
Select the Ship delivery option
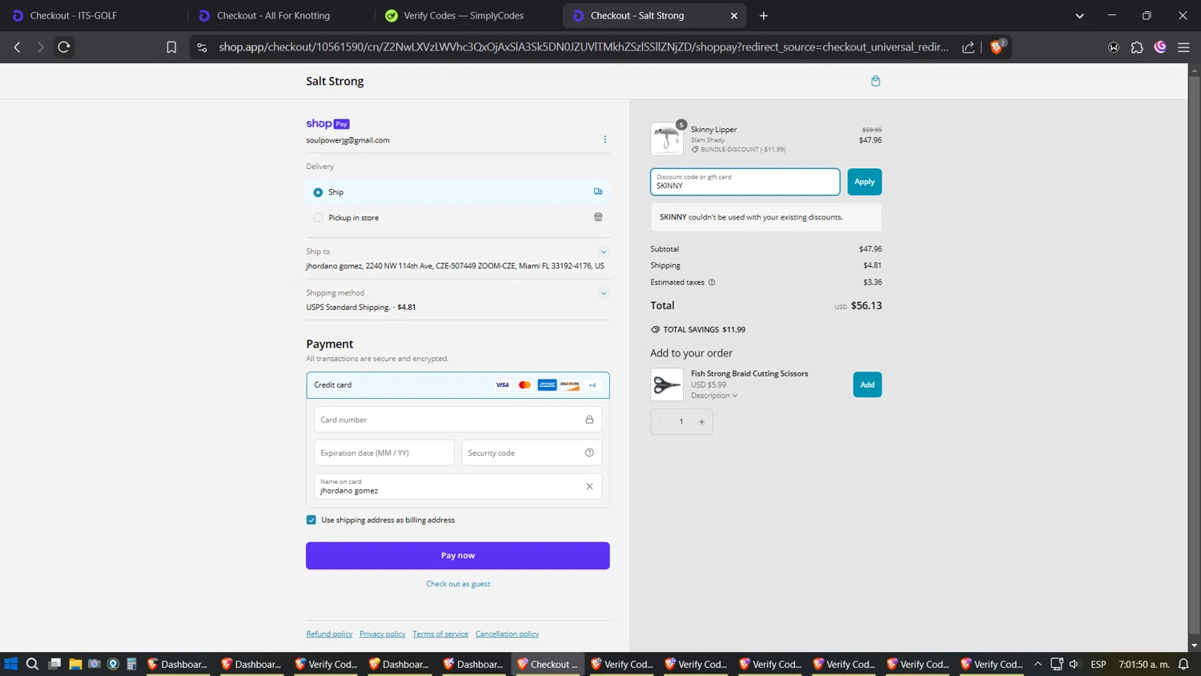318,192
